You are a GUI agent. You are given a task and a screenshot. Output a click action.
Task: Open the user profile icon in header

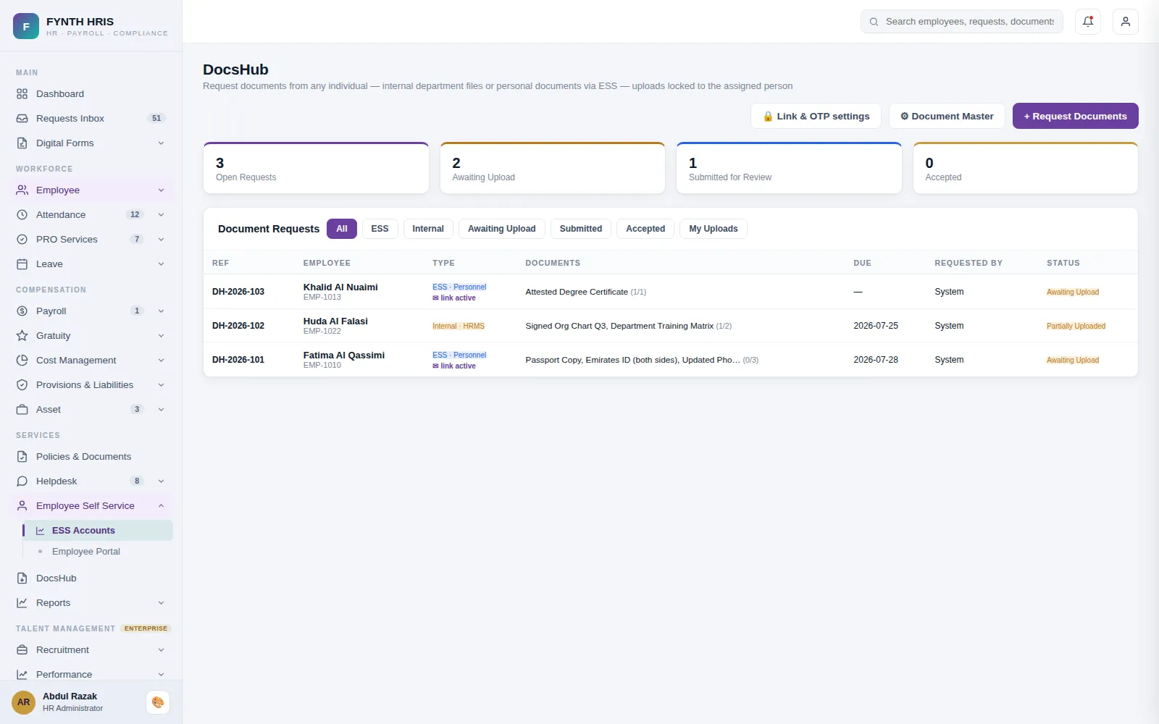1126,22
